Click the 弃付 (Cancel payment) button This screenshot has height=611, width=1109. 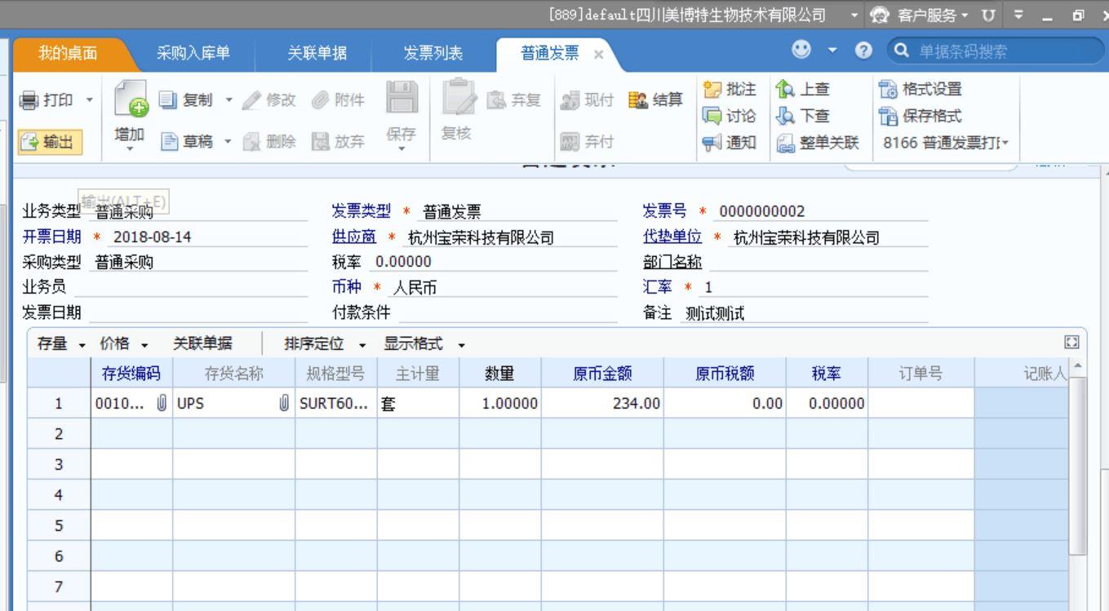pyautogui.click(x=588, y=142)
